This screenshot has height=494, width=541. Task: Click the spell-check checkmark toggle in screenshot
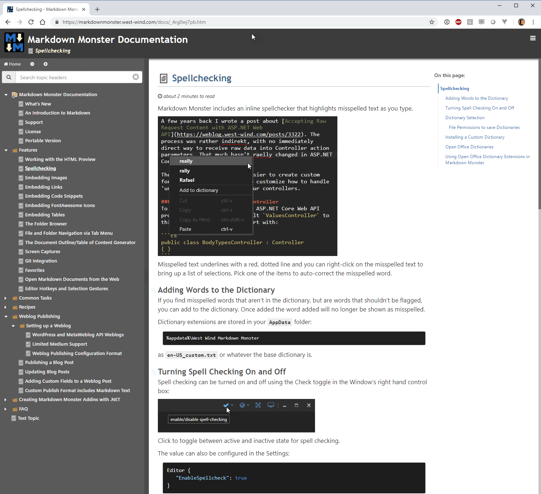point(226,405)
